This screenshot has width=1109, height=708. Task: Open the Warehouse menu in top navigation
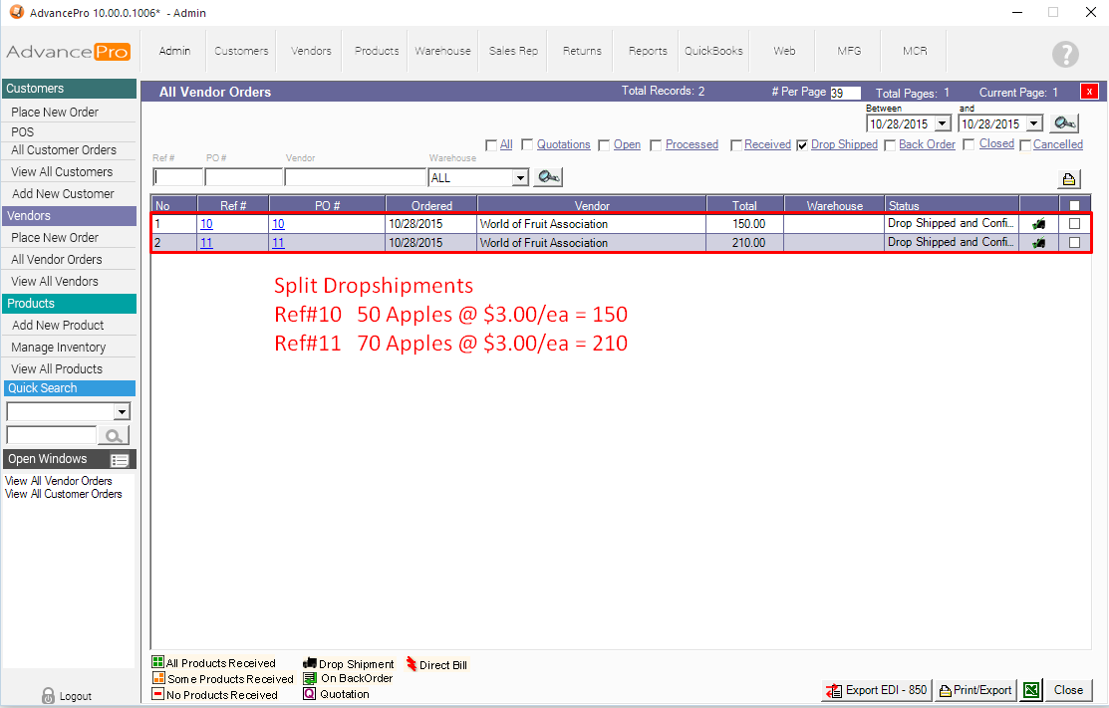click(x=442, y=51)
